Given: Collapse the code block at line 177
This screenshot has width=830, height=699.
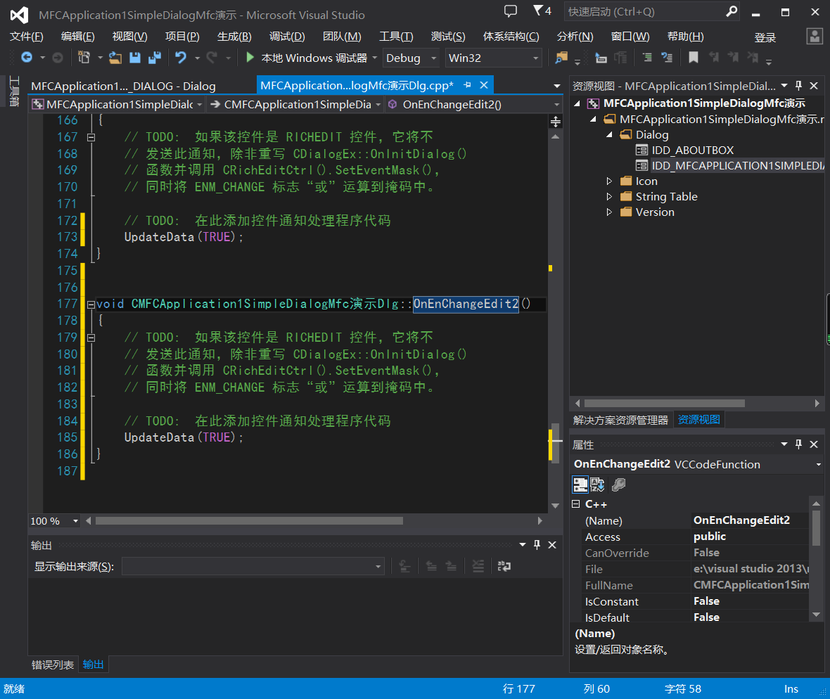Looking at the screenshot, I should (x=91, y=304).
